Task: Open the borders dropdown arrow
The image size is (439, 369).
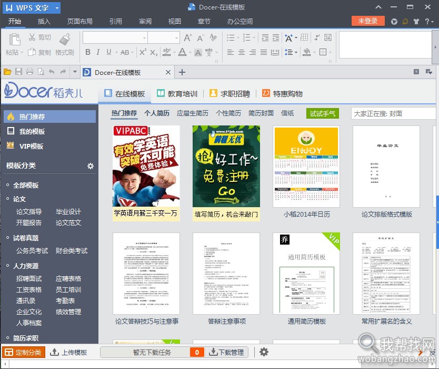Action: pyautogui.click(x=331, y=52)
